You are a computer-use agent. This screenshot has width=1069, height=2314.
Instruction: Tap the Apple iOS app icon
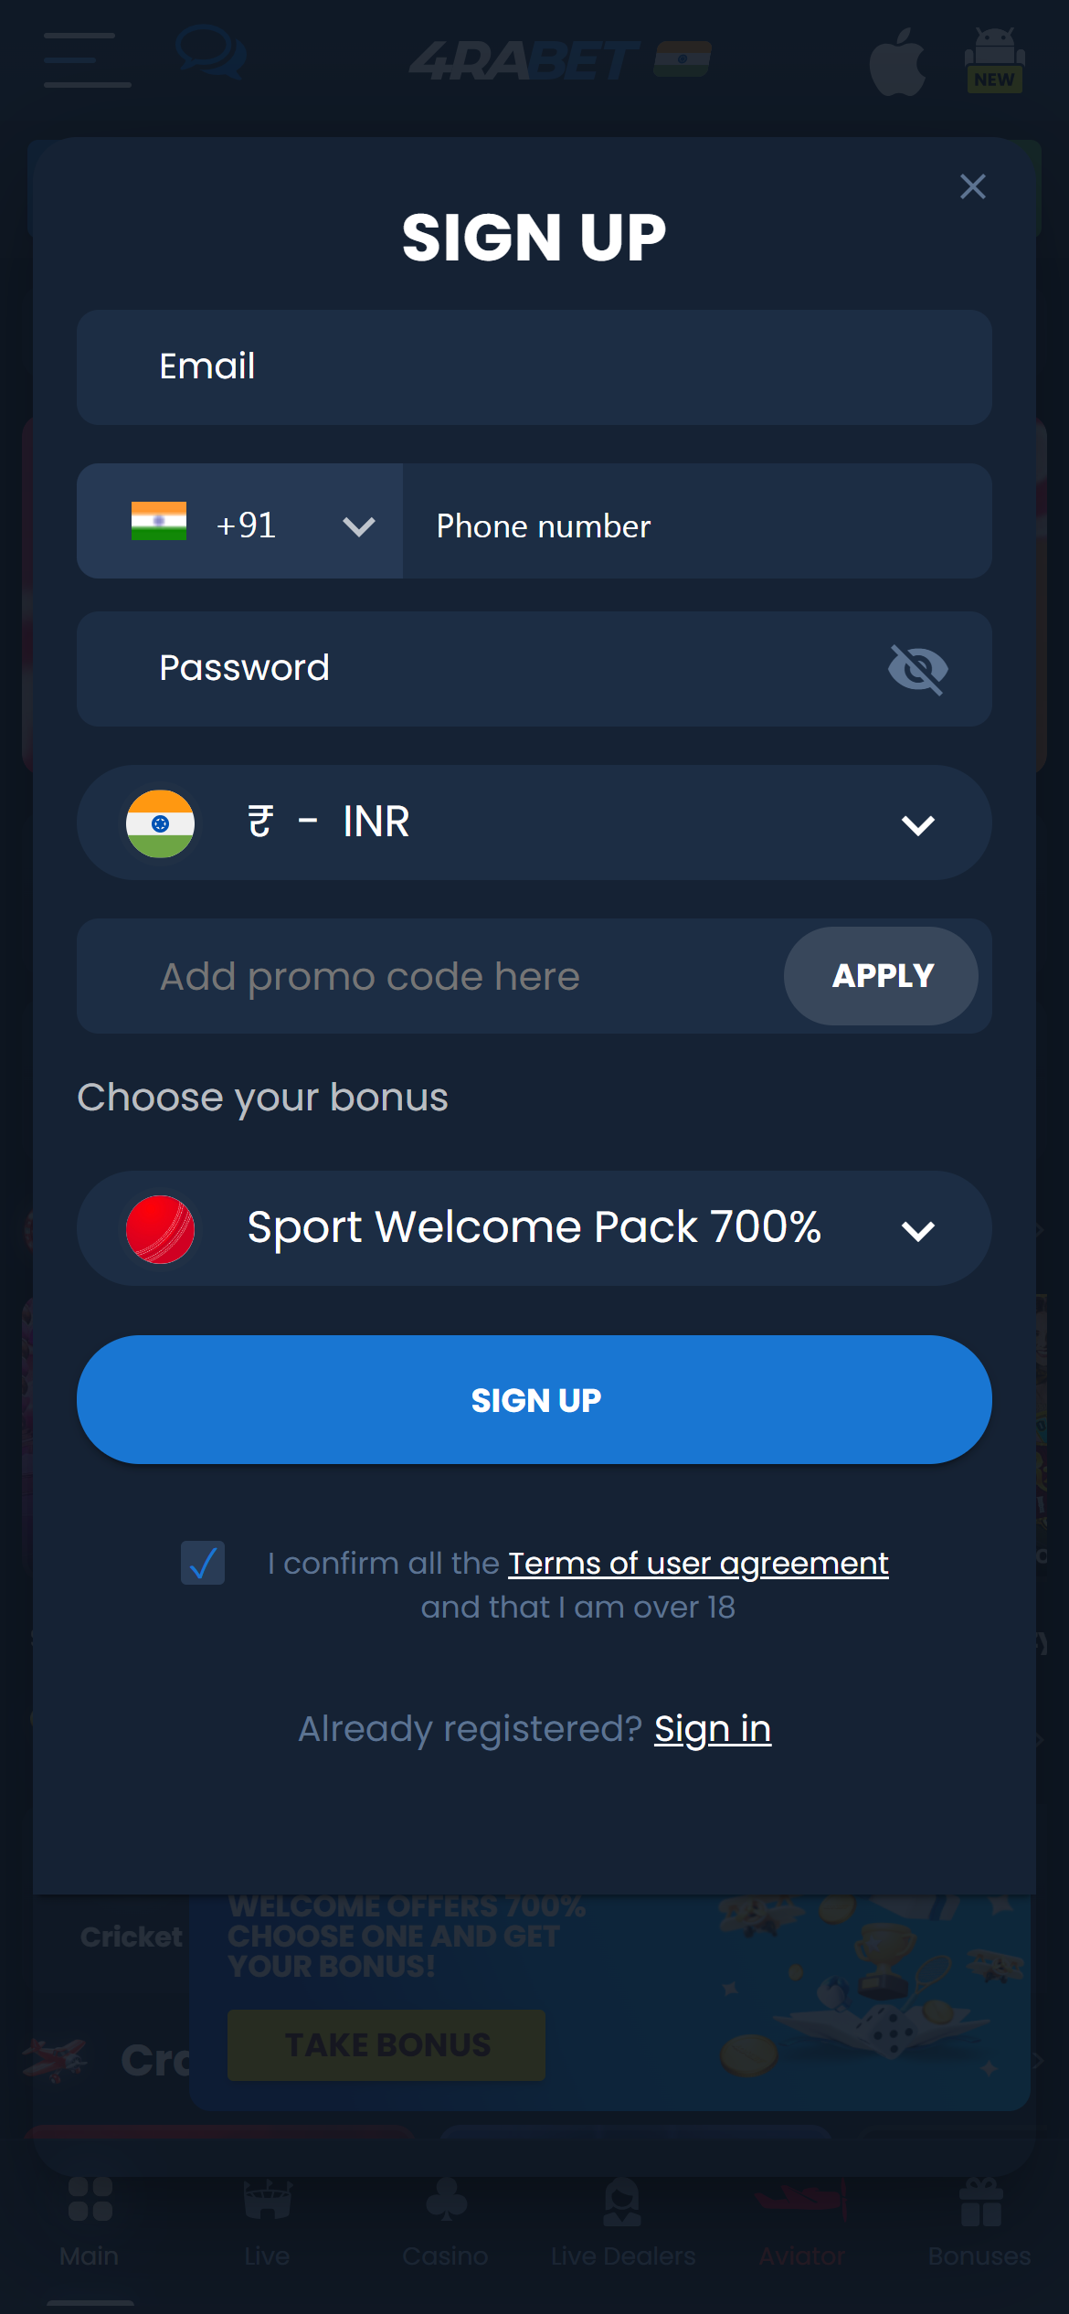coord(897,61)
